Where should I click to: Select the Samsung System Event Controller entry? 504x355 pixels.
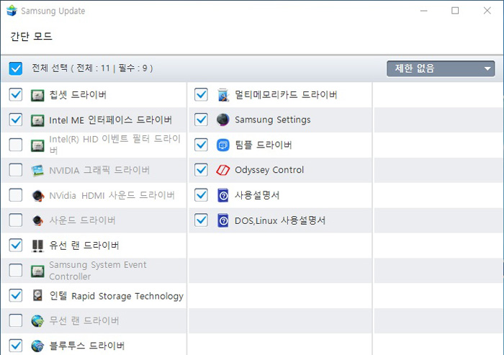(97, 271)
